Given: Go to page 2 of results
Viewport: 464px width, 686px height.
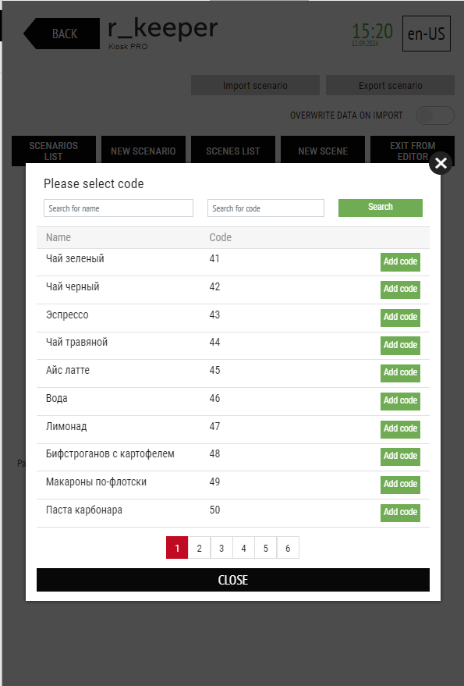Looking at the screenshot, I should pos(199,548).
